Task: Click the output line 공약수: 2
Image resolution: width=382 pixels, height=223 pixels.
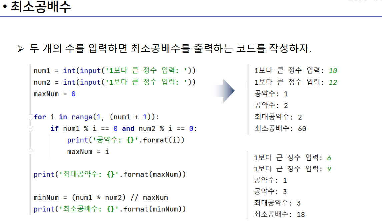Action: coord(271,105)
